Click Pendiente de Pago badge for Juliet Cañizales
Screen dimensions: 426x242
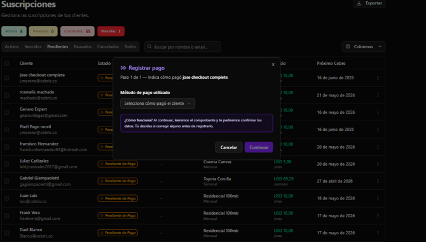pos(118,164)
